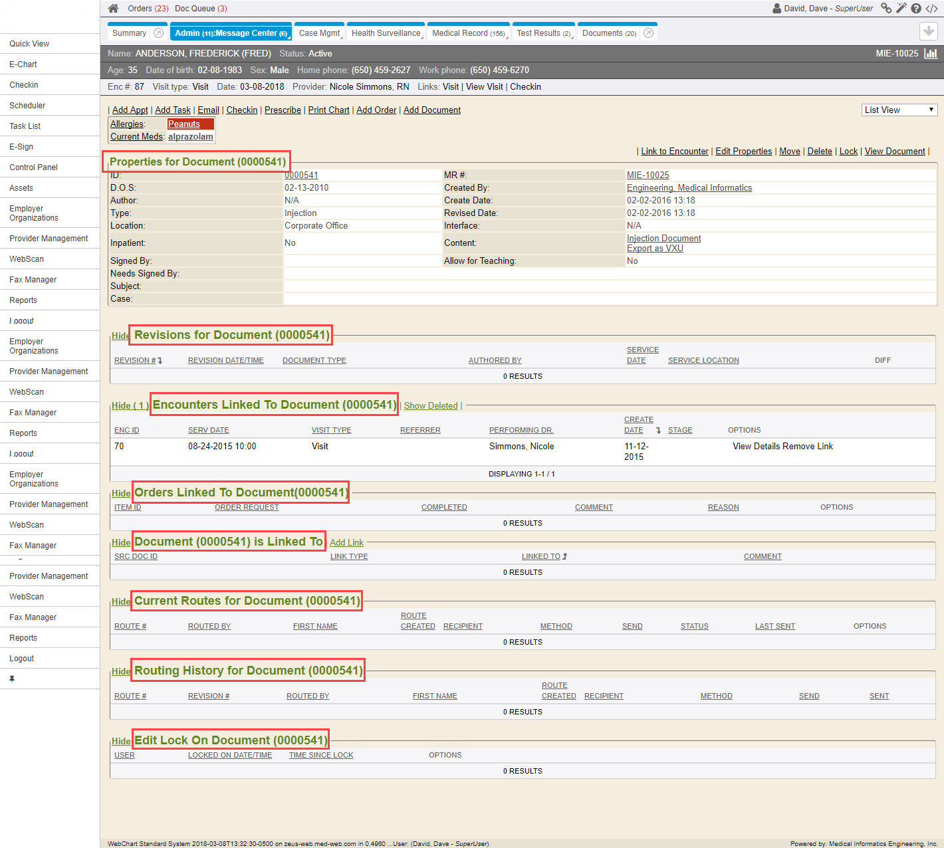Pop out the Documents tab arrow icon
Viewport: 944px width, 848px height.
pyautogui.click(x=648, y=33)
